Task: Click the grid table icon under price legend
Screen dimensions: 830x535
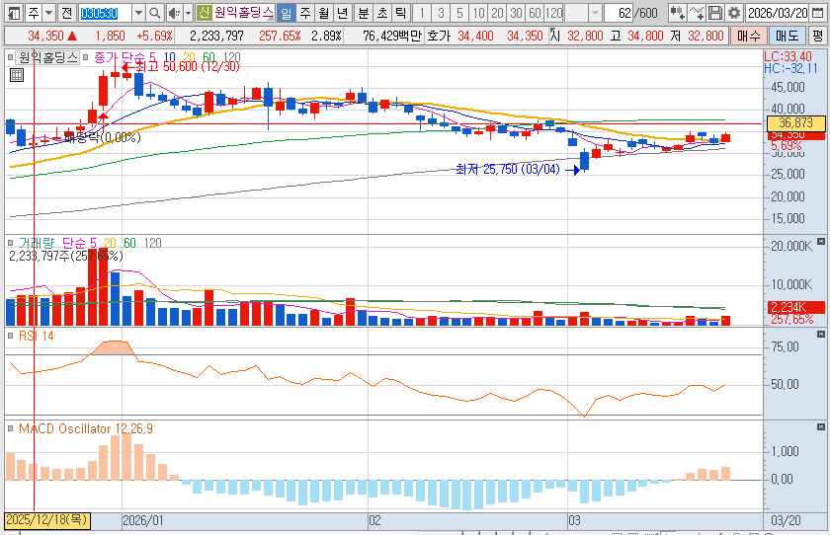Action: click(17, 75)
